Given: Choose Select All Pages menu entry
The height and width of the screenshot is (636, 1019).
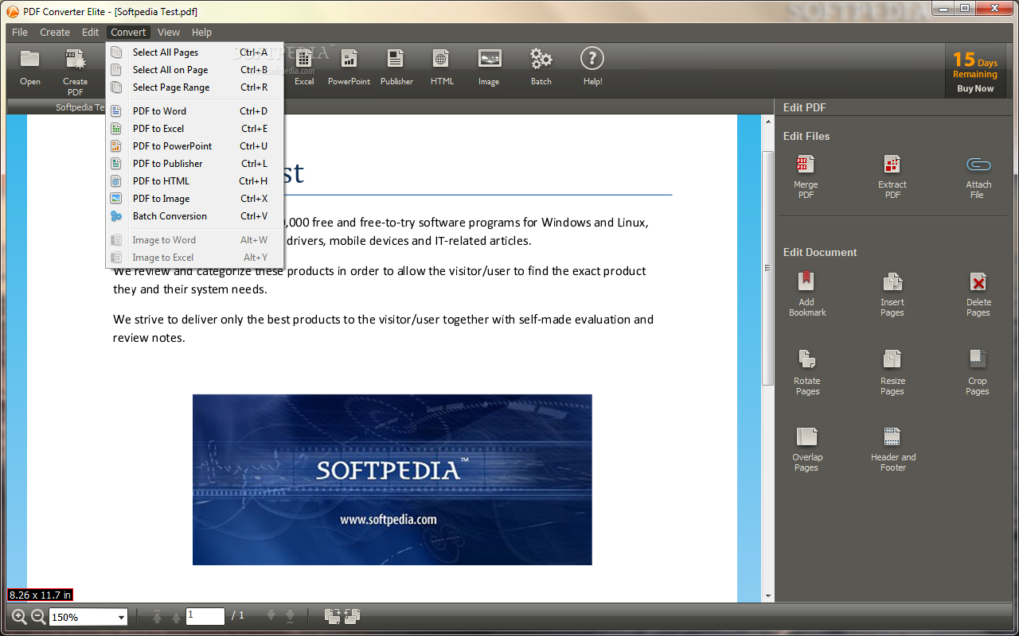Looking at the screenshot, I should click(x=195, y=52).
